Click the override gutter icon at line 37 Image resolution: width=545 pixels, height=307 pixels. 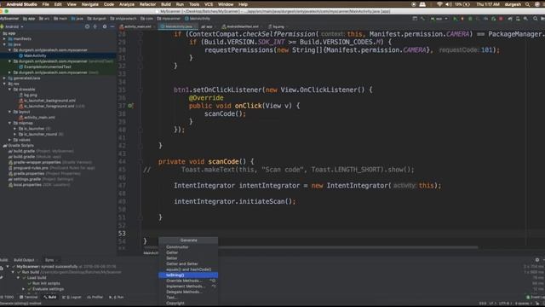[130, 106]
